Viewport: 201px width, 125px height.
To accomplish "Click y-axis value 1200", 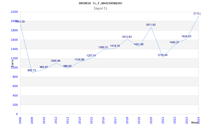I will coord(14,58).
